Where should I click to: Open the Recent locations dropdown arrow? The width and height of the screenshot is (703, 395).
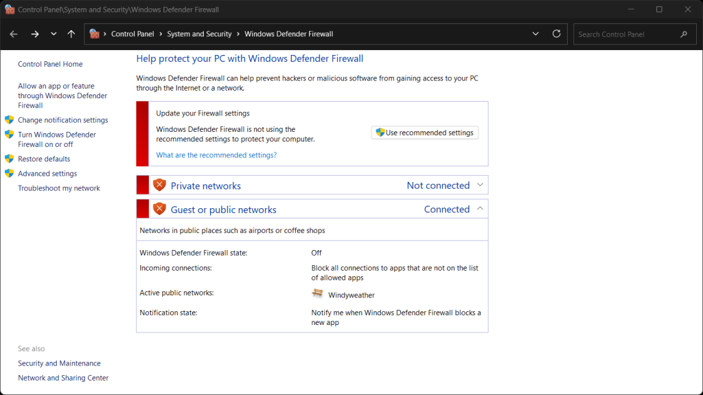[54, 34]
